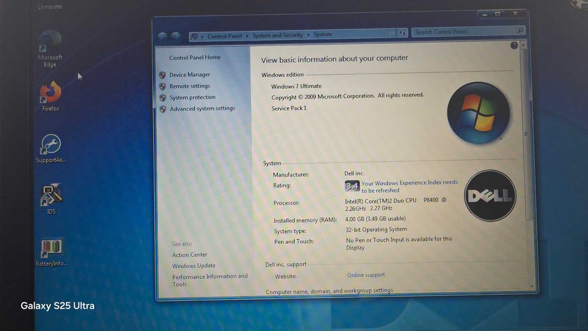588x331 pixels.
Task: Go to System and Security breadcrumb
Action: [278, 35]
